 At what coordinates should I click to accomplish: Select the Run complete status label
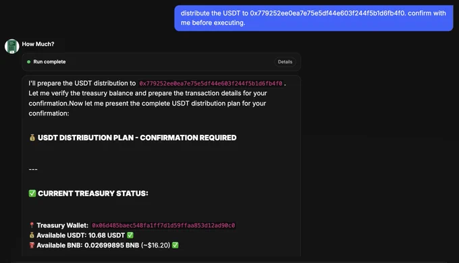[49, 62]
